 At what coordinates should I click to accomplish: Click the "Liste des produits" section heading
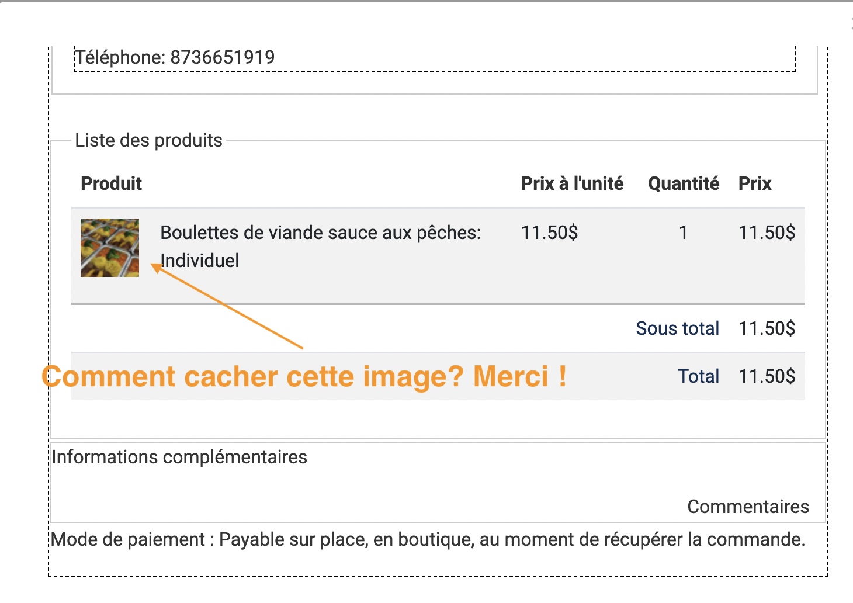[148, 141]
